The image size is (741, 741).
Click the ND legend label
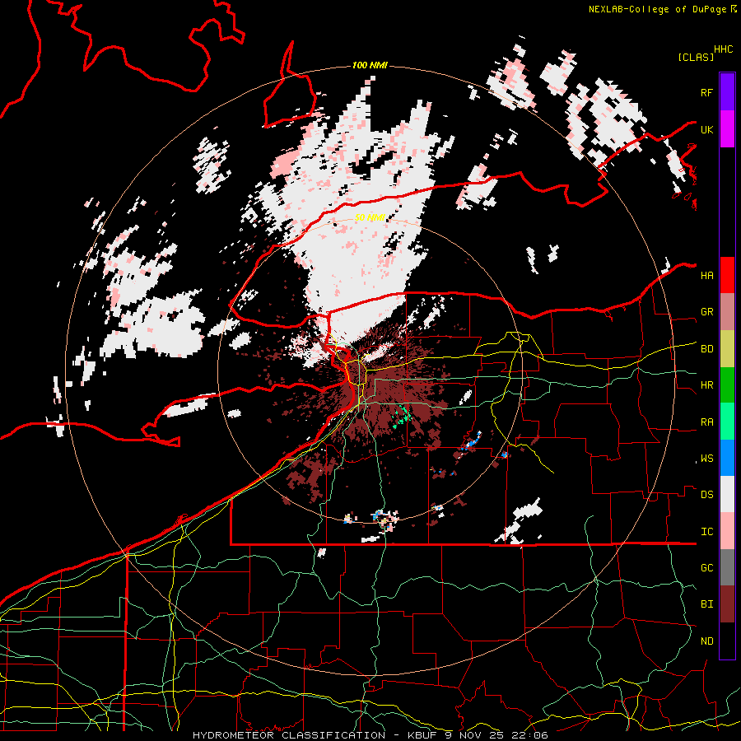pyautogui.click(x=706, y=641)
